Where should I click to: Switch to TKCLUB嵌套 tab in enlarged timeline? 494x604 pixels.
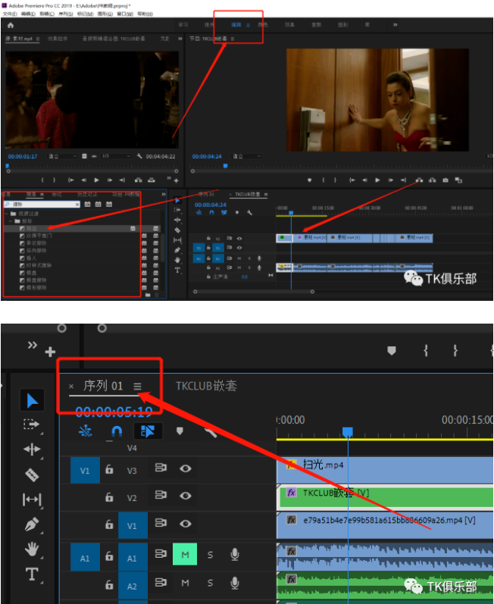[206, 386]
